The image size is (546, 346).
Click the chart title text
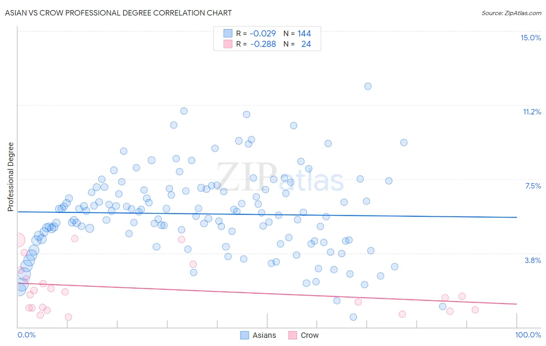pyautogui.click(x=118, y=13)
